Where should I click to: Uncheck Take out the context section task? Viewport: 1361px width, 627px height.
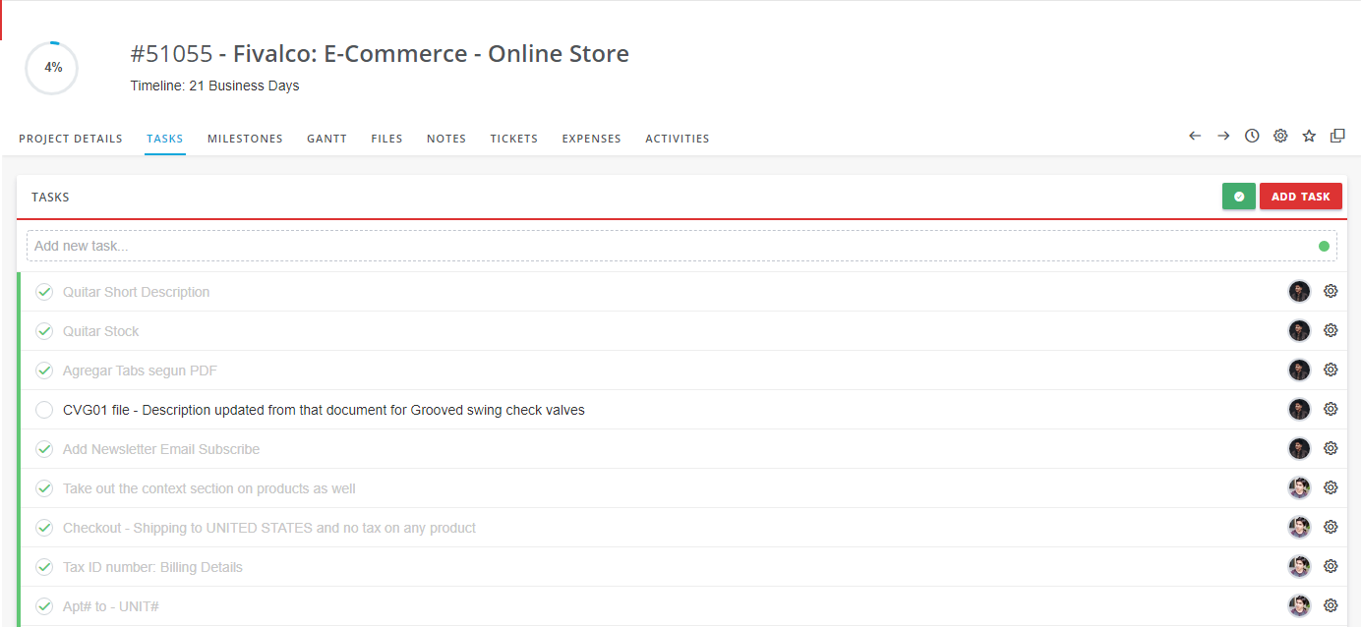point(44,488)
